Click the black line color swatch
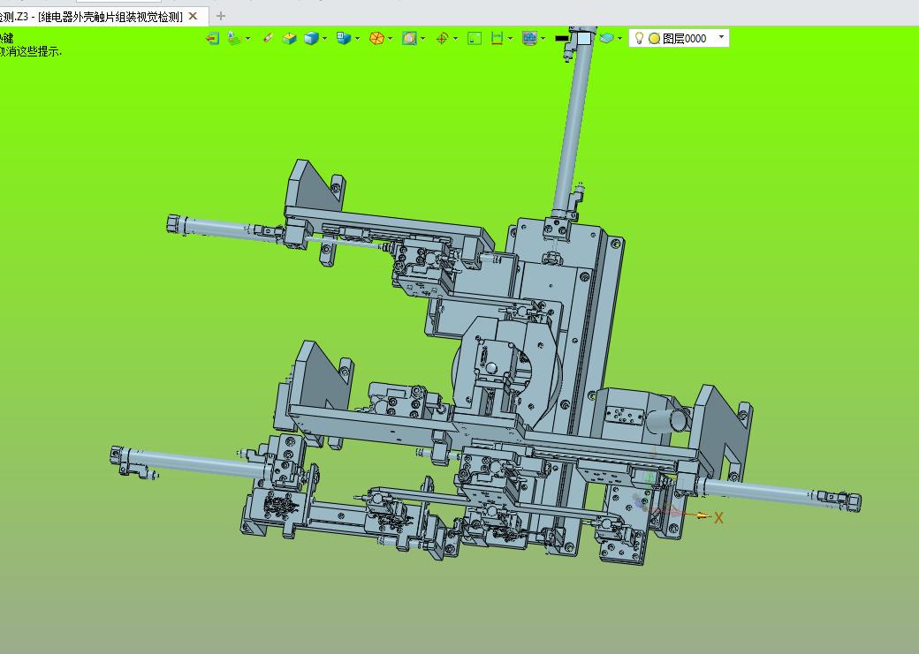The width and height of the screenshot is (919, 654). tap(561, 39)
